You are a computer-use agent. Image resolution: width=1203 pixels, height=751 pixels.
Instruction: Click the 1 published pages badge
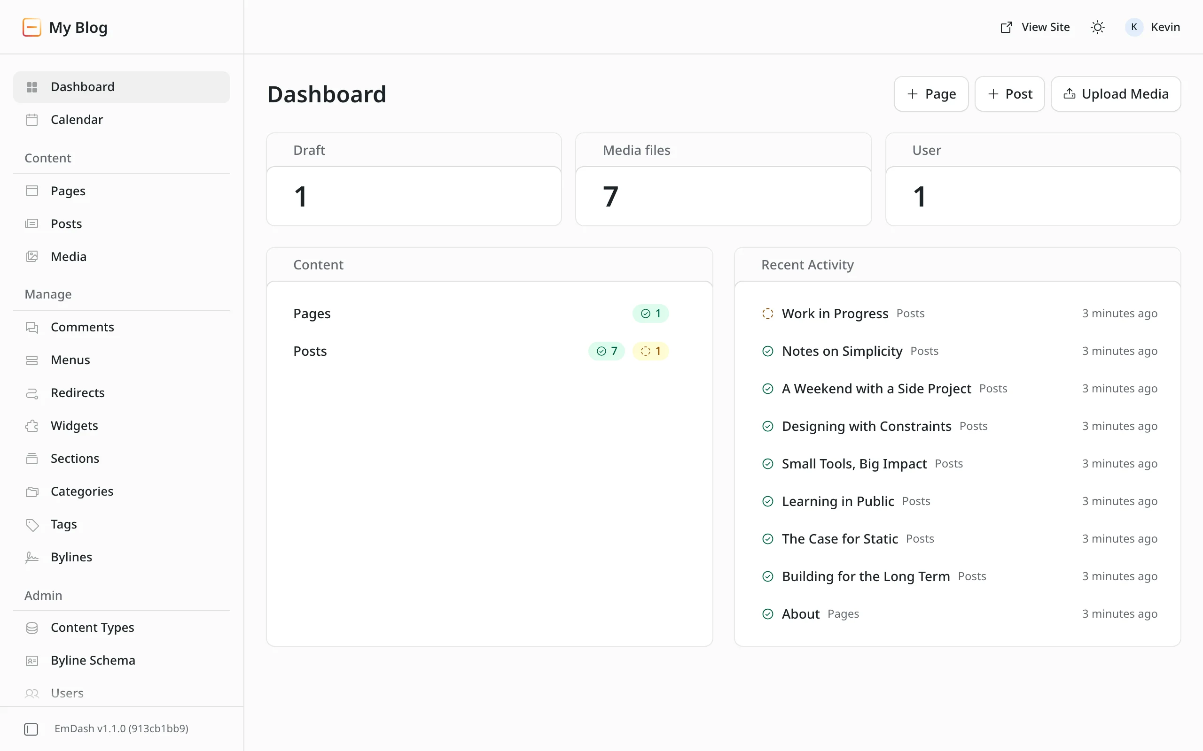[x=651, y=314]
